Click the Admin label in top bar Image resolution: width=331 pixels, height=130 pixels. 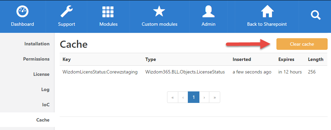208,24
